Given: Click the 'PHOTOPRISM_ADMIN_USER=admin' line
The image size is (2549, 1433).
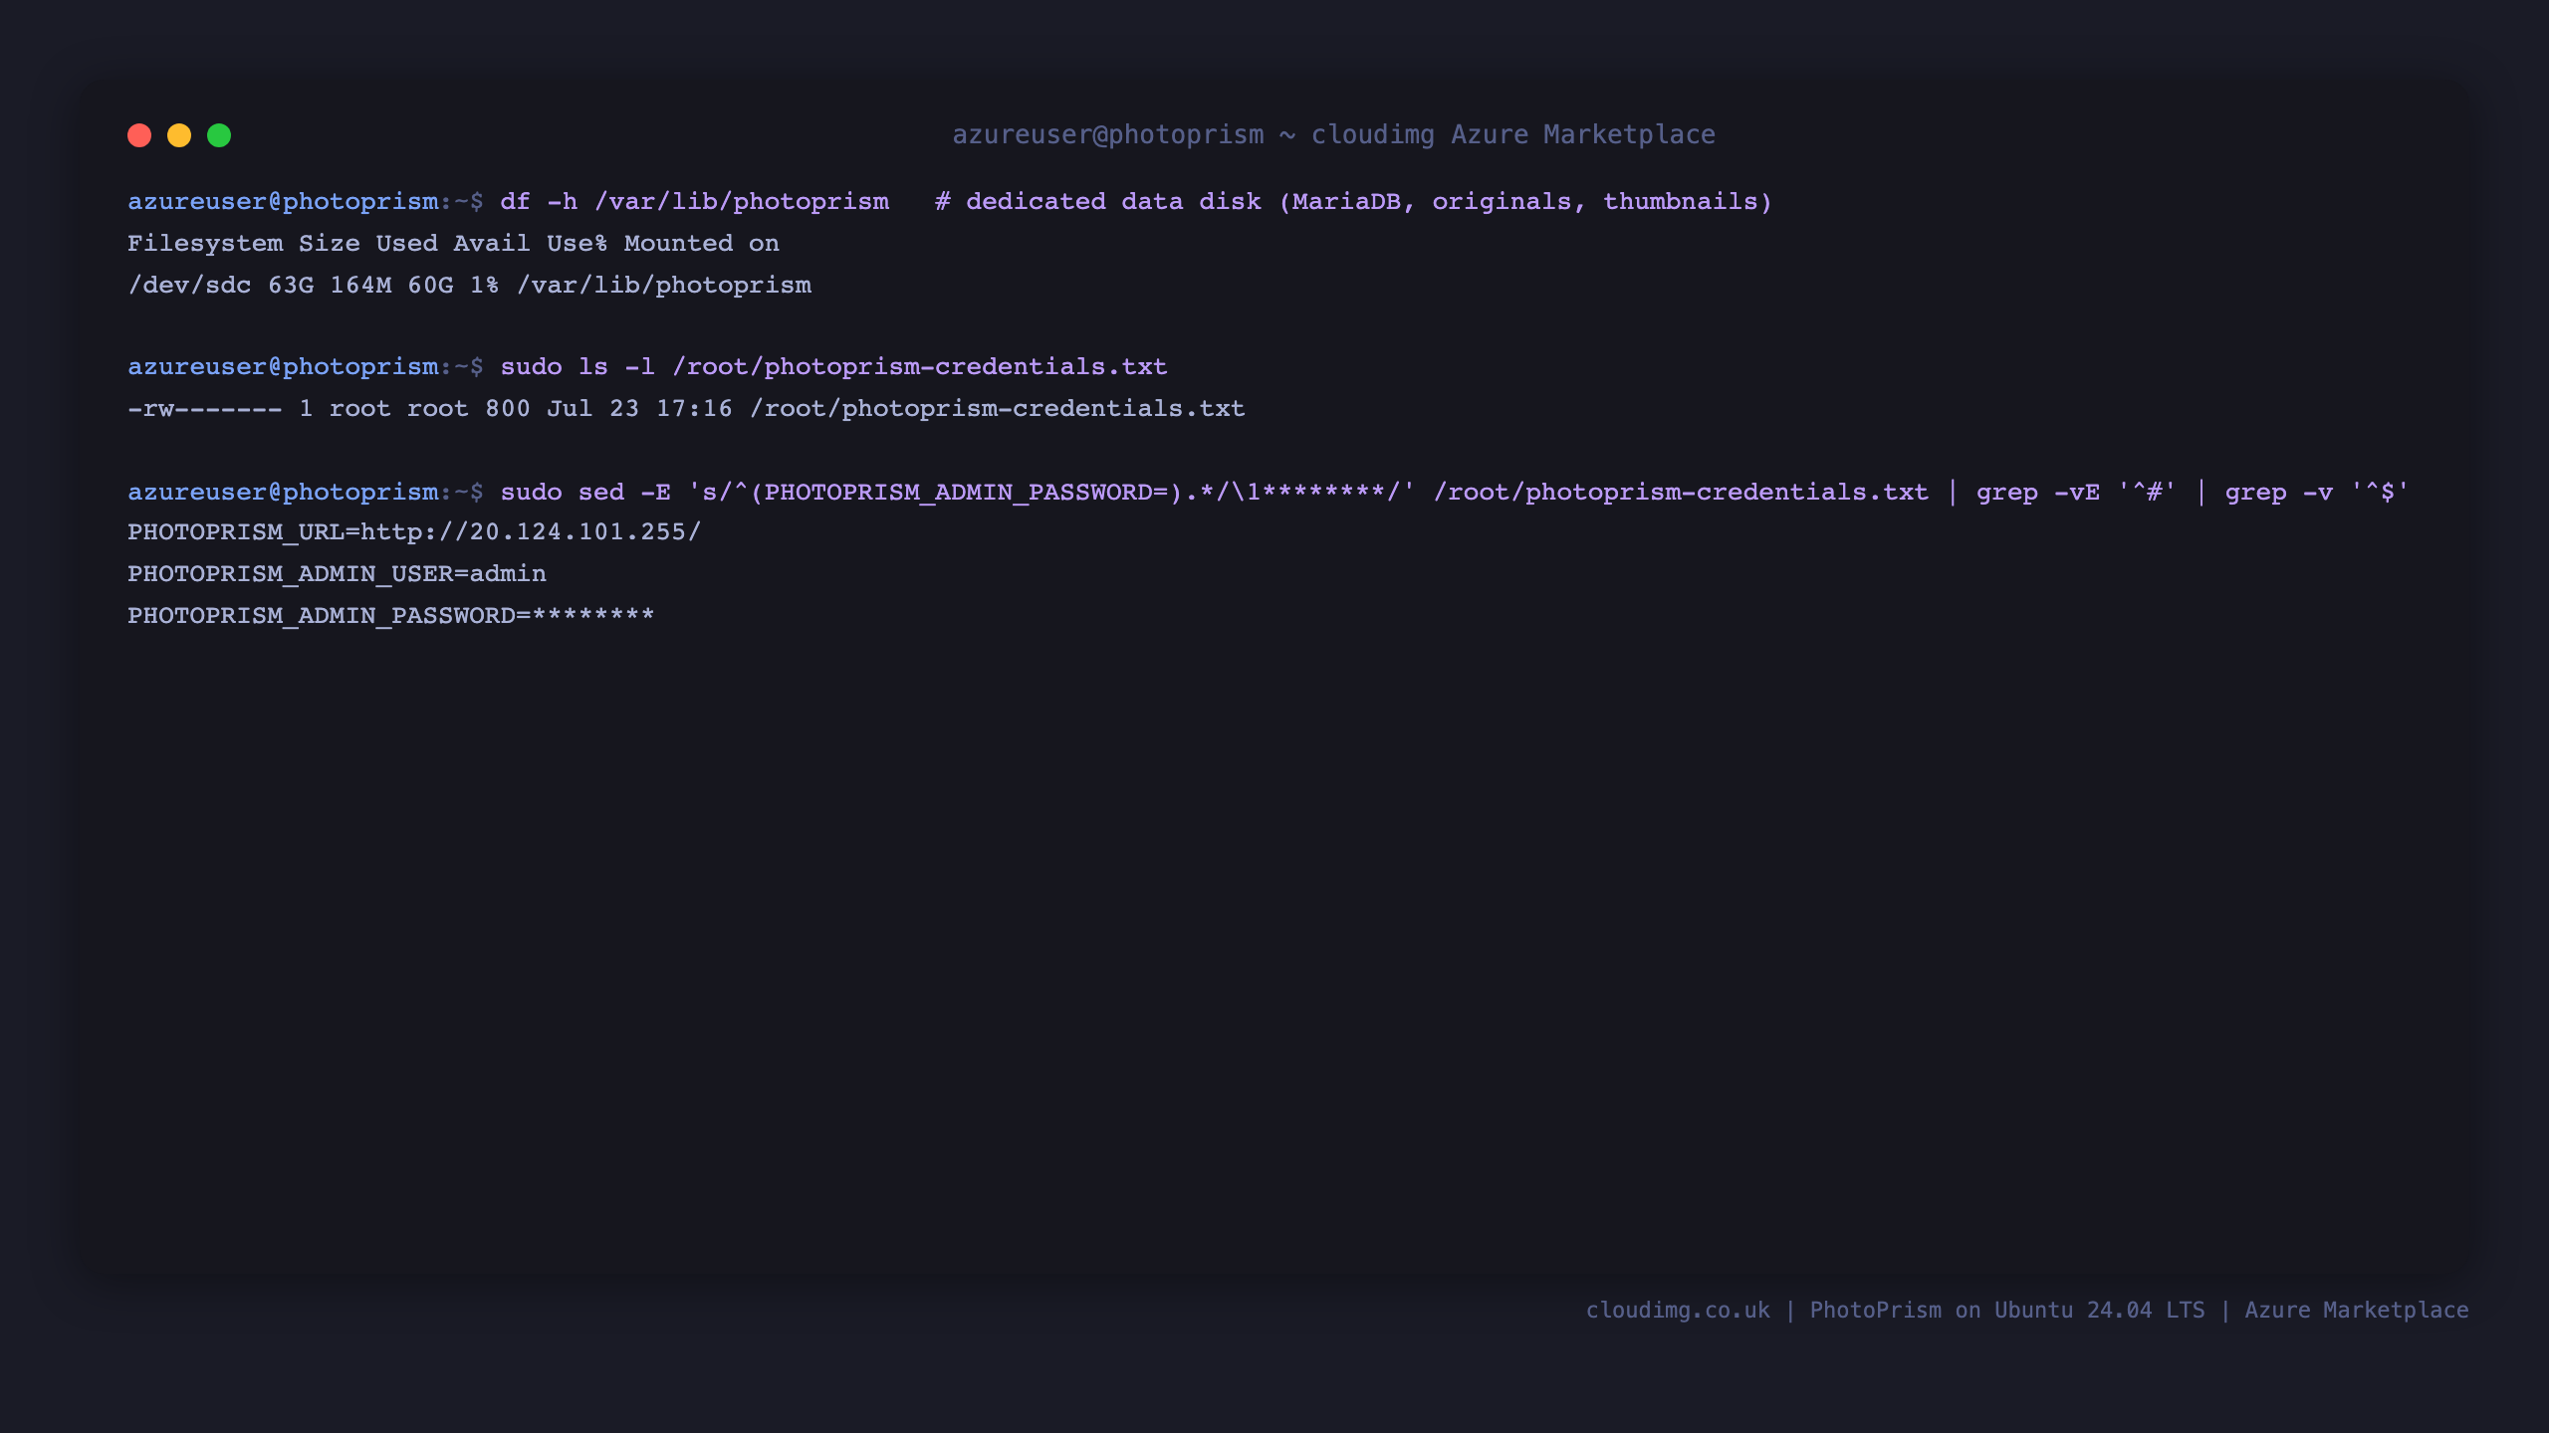Looking at the screenshot, I should [337, 574].
